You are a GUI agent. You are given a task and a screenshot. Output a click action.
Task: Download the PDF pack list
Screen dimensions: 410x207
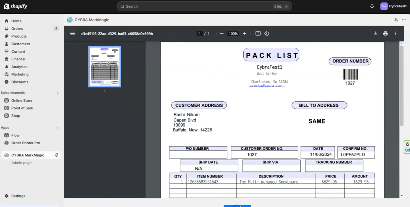[375, 34]
